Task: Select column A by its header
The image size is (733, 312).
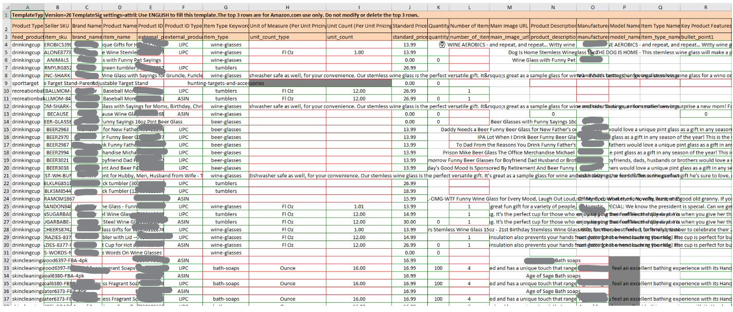Action: coord(27,7)
